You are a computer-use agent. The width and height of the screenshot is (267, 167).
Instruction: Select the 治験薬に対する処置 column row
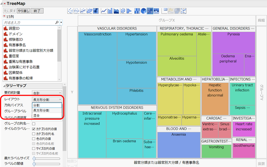pyautogui.click(x=30, y=67)
